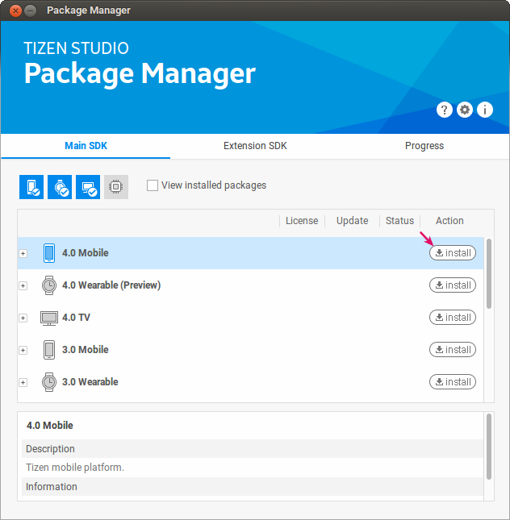Install the 3.0 Wearable package

(453, 381)
